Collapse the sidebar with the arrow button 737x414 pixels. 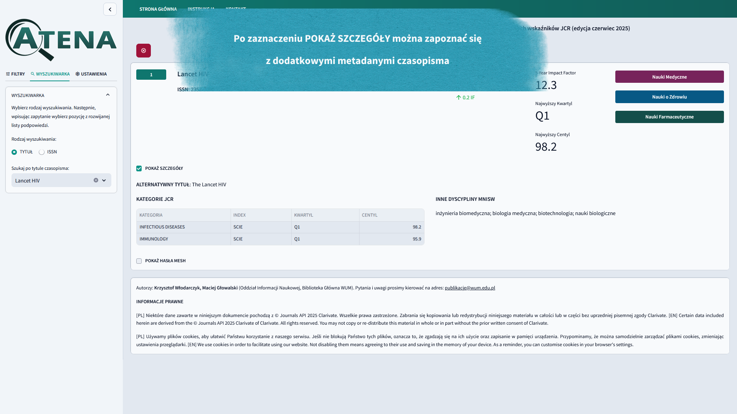click(x=110, y=9)
